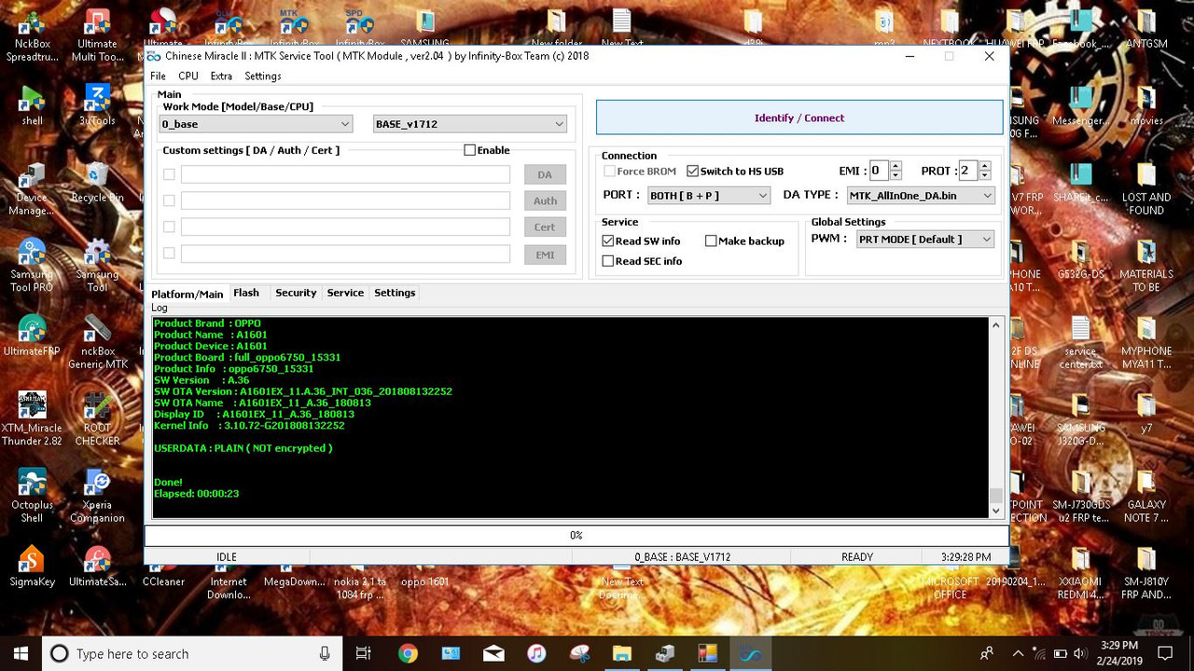Open the Ultimate Multi Tool desktop shortcut
The width and height of the screenshot is (1194, 671).
(97, 35)
